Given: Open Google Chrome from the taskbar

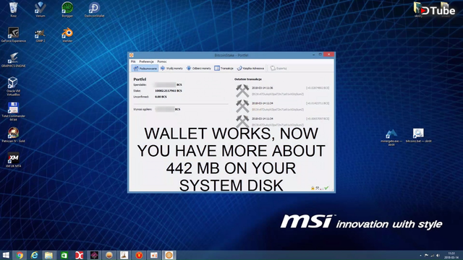Looking at the screenshot, I should click(20, 255).
